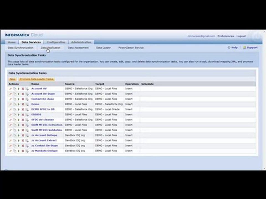This screenshot has height=199, width=266.
Task: Copy the EDI856 task
Action: point(15,114)
